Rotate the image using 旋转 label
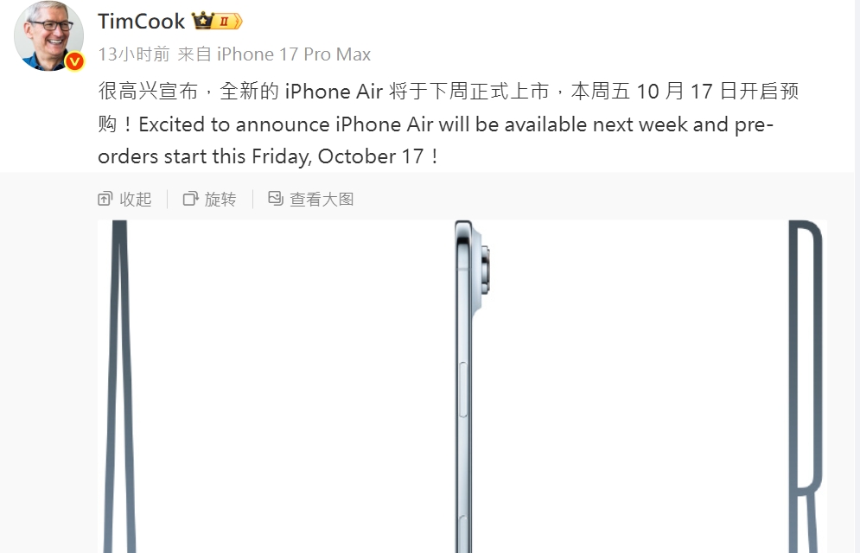The width and height of the screenshot is (860, 553). click(220, 199)
